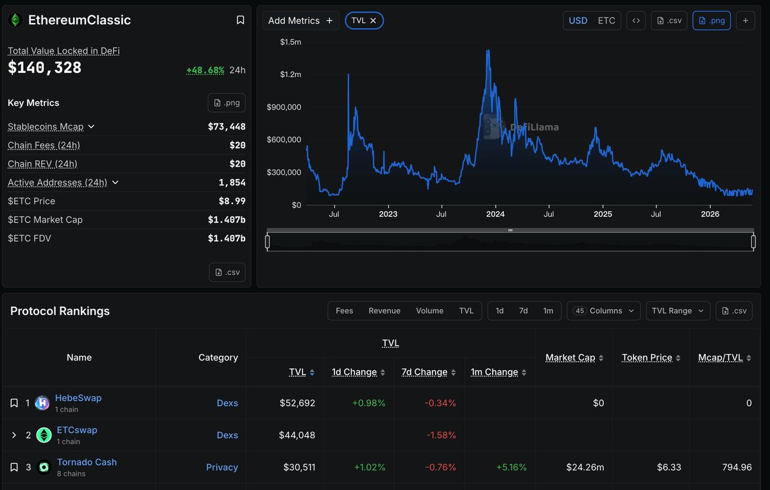Sort table by TVL column
Image resolution: width=770 pixels, height=490 pixels.
(x=302, y=372)
